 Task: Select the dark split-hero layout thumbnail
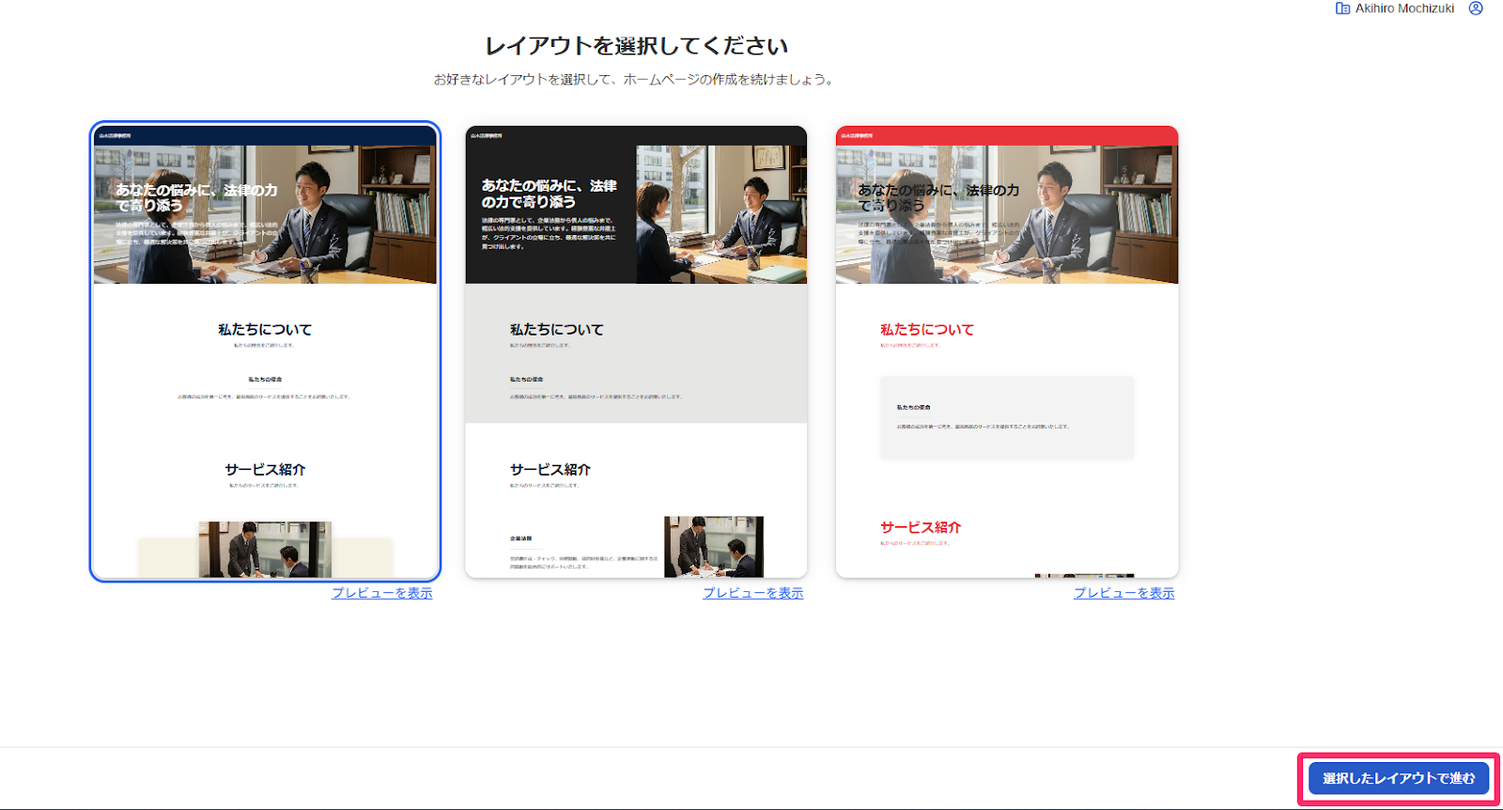click(x=636, y=351)
